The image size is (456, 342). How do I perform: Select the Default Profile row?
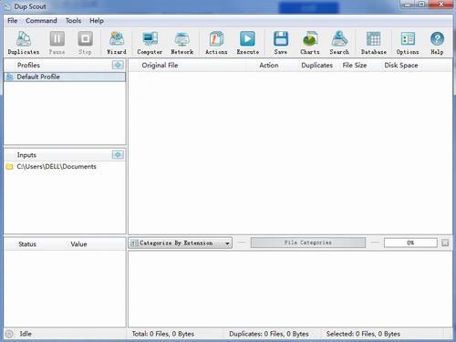click(65, 77)
